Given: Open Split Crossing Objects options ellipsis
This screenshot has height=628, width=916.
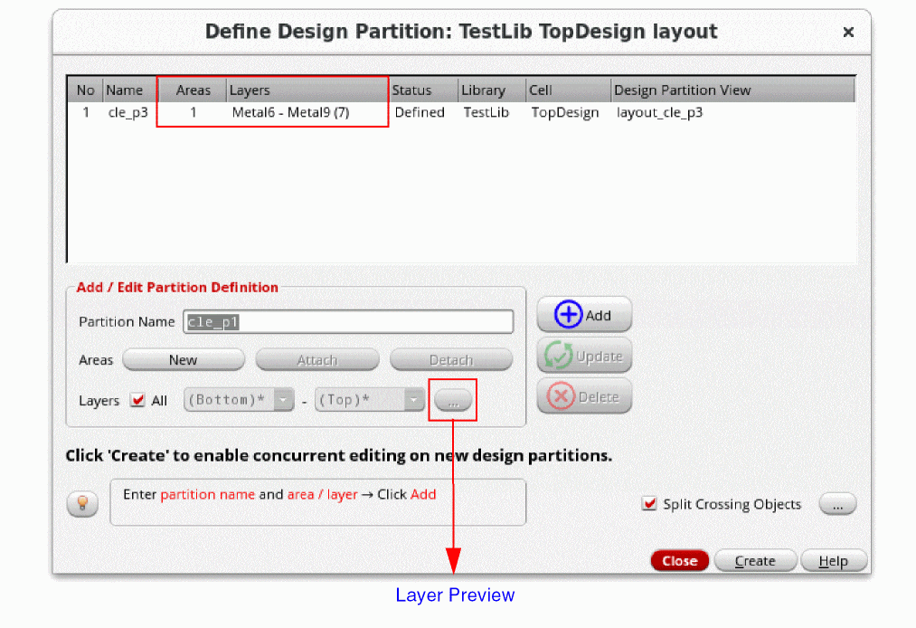Looking at the screenshot, I should click(x=837, y=504).
